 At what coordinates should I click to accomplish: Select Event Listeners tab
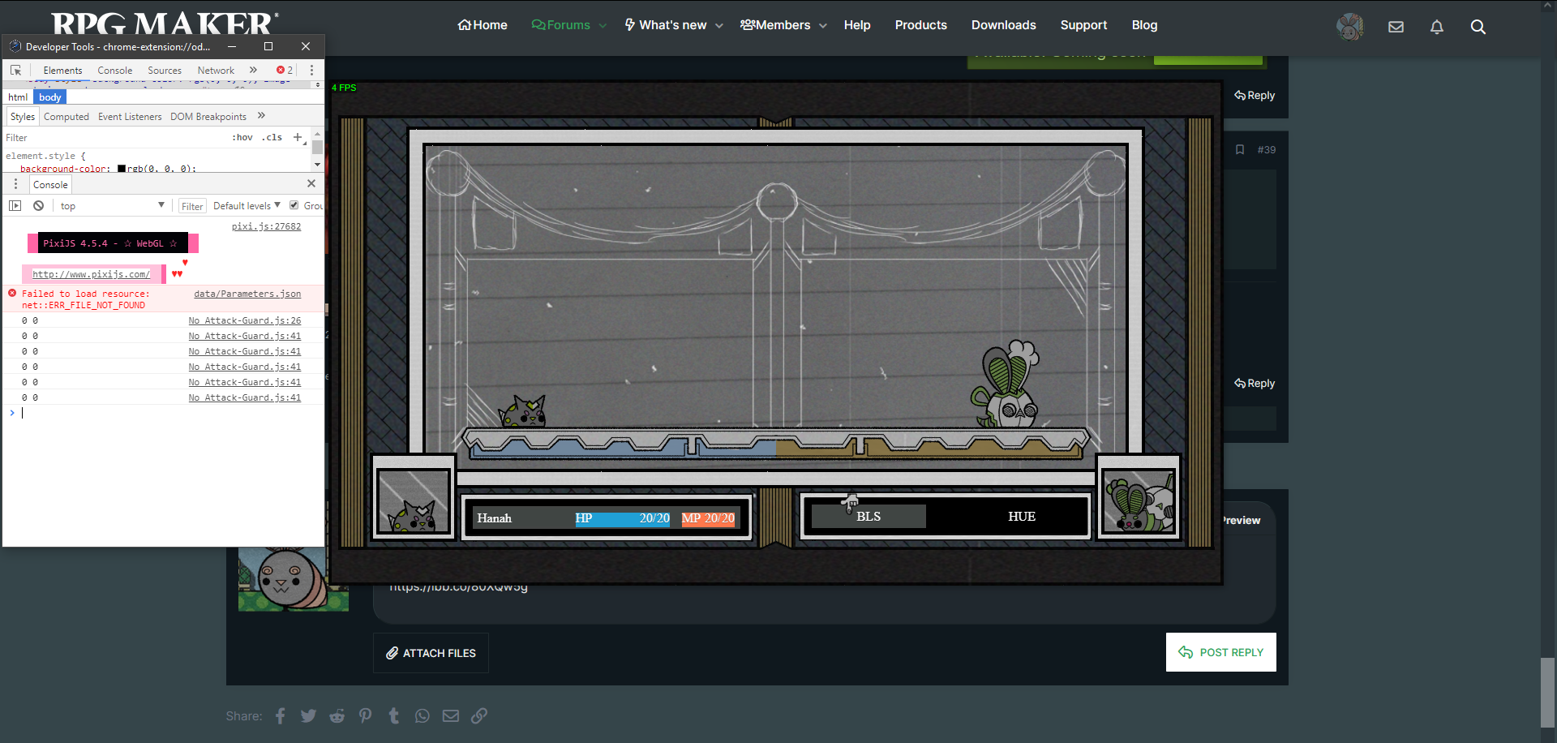pos(130,117)
